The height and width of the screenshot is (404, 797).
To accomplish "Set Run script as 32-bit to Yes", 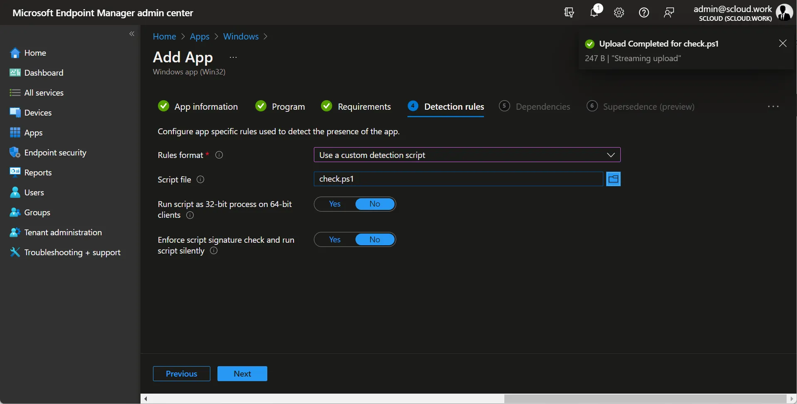I will pyautogui.click(x=335, y=204).
